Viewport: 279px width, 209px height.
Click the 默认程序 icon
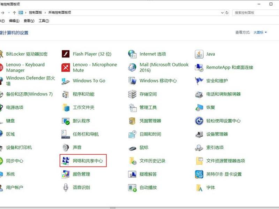point(66,121)
